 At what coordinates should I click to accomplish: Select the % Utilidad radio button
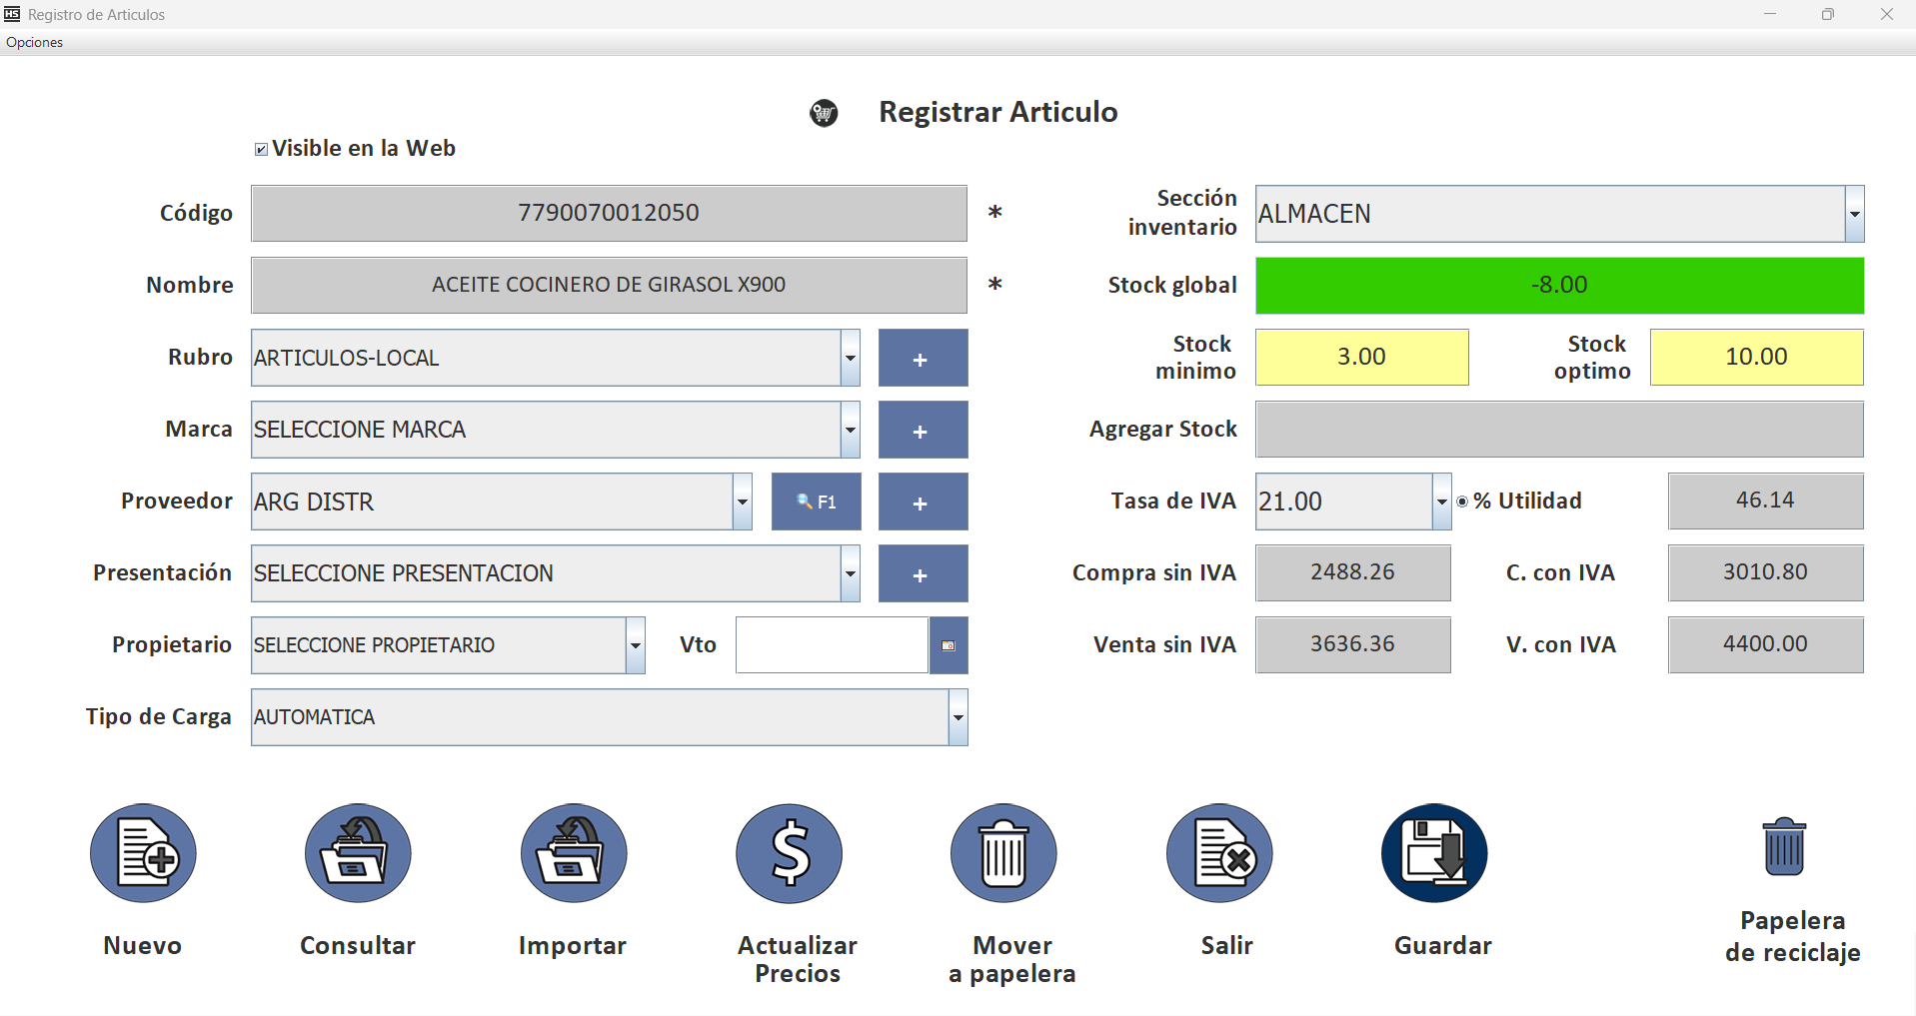(x=1462, y=502)
